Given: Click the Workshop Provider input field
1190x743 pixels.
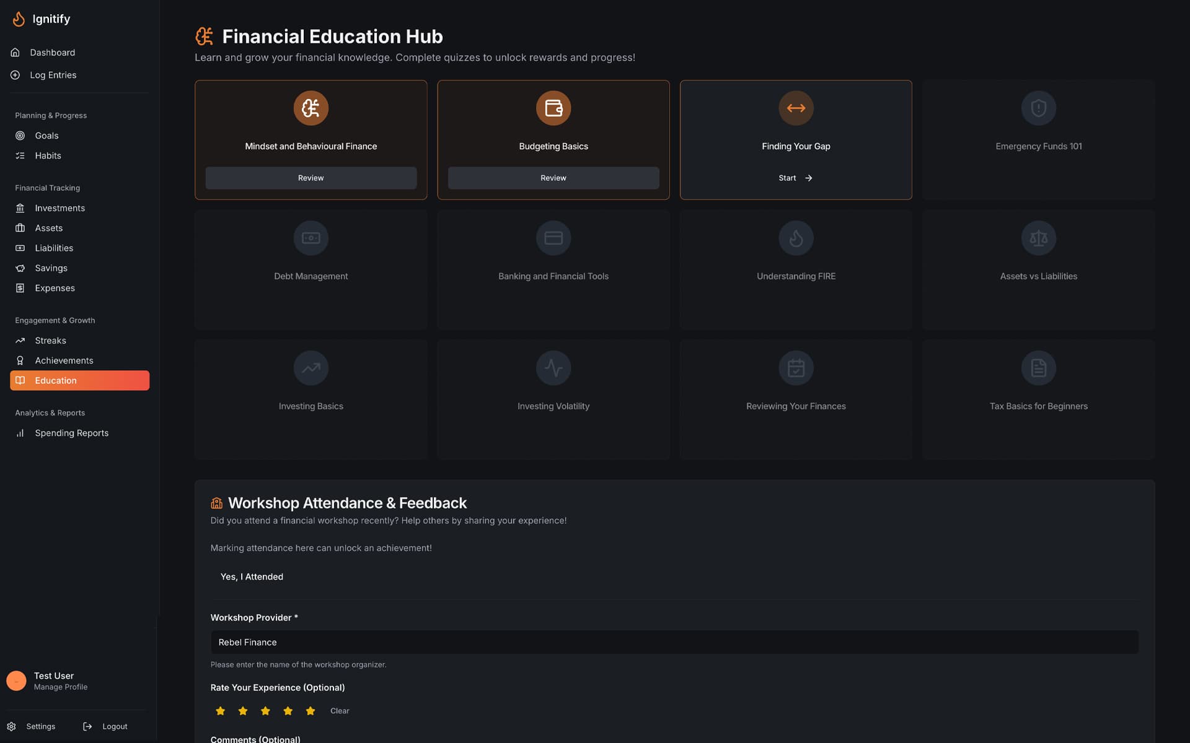Looking at the screenshot, I should point(674,642).
